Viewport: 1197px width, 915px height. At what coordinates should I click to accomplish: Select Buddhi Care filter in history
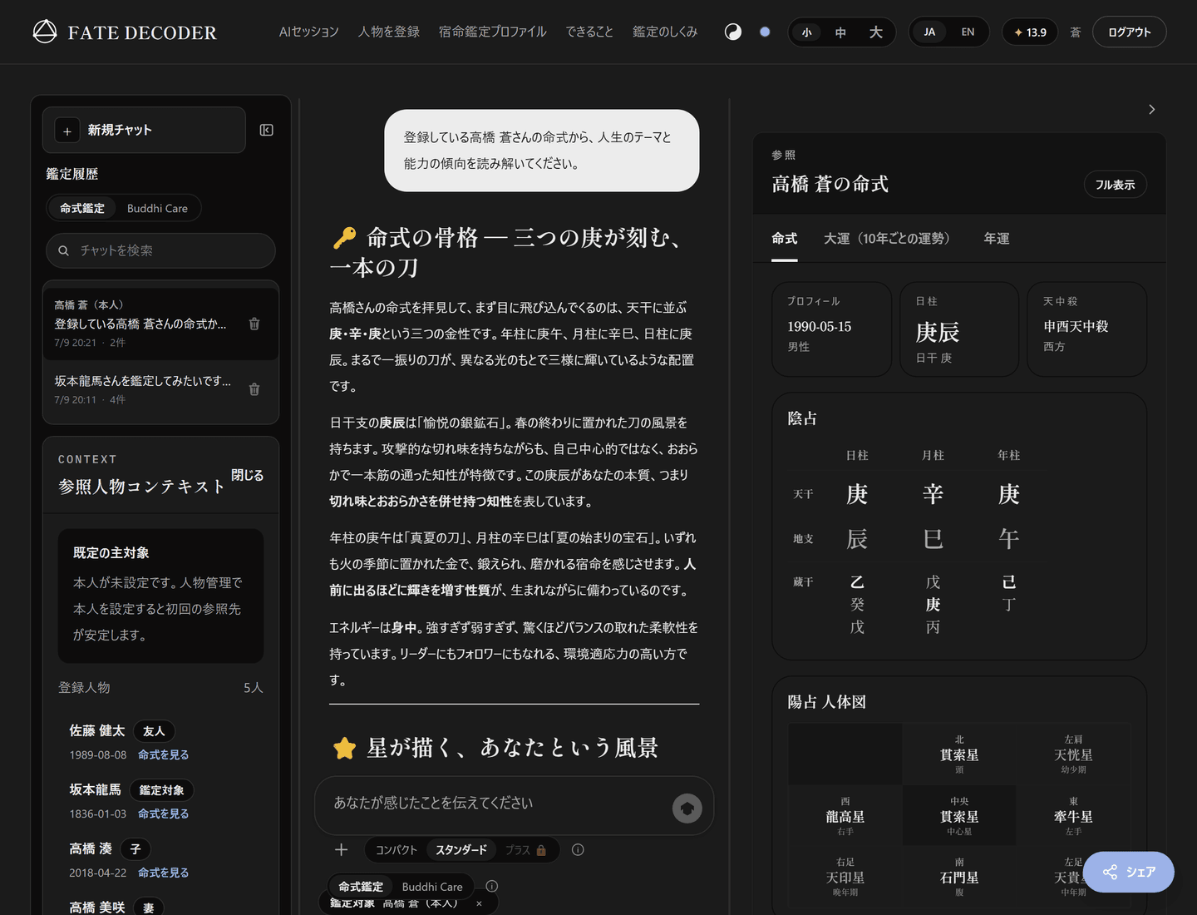157,208
